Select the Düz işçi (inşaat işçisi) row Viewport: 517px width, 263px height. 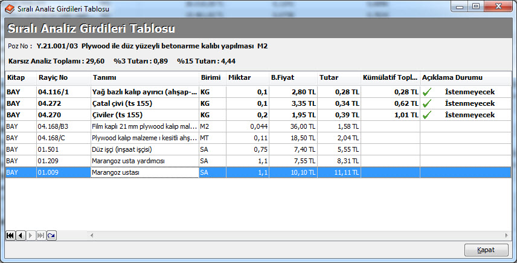144,149
